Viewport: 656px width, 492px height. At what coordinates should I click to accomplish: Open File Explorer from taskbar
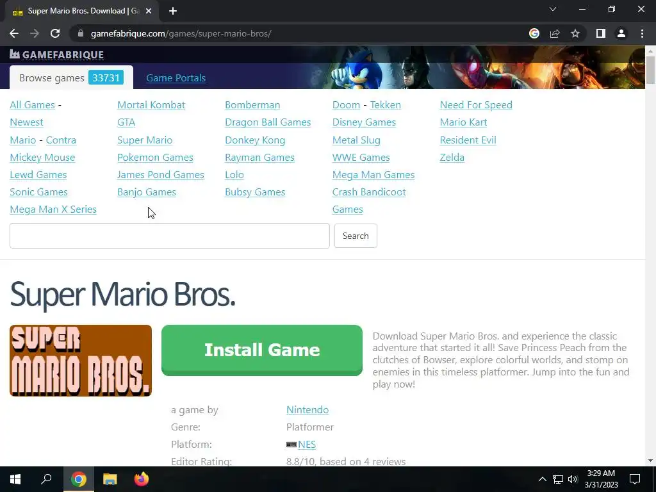pos(110,479)
